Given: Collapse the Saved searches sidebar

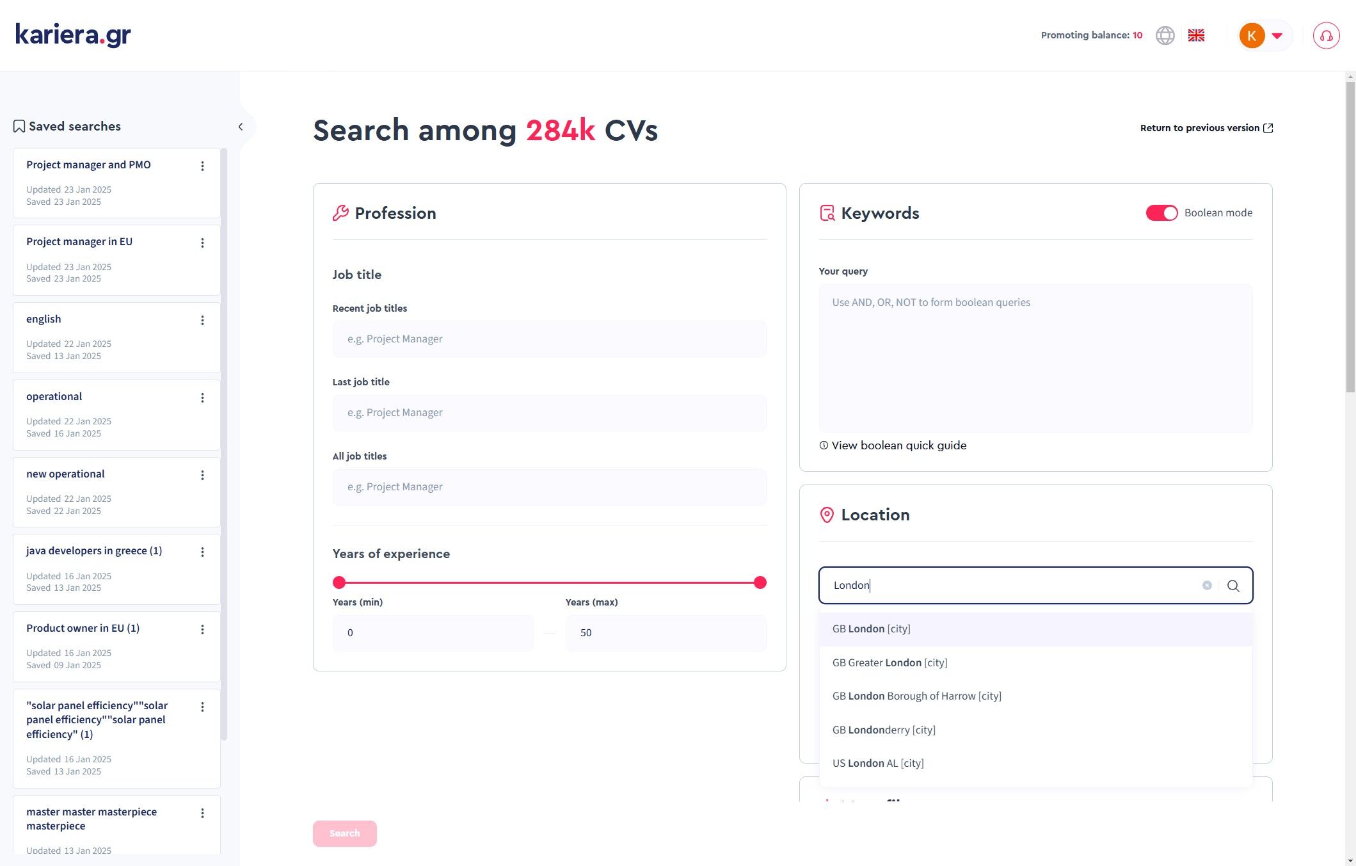Looking at the screenshot, I should point(241,127).
